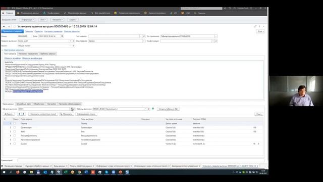Open the Информация dropdown menu
Viewport: 323px width, 182px height.
[28, 20]
